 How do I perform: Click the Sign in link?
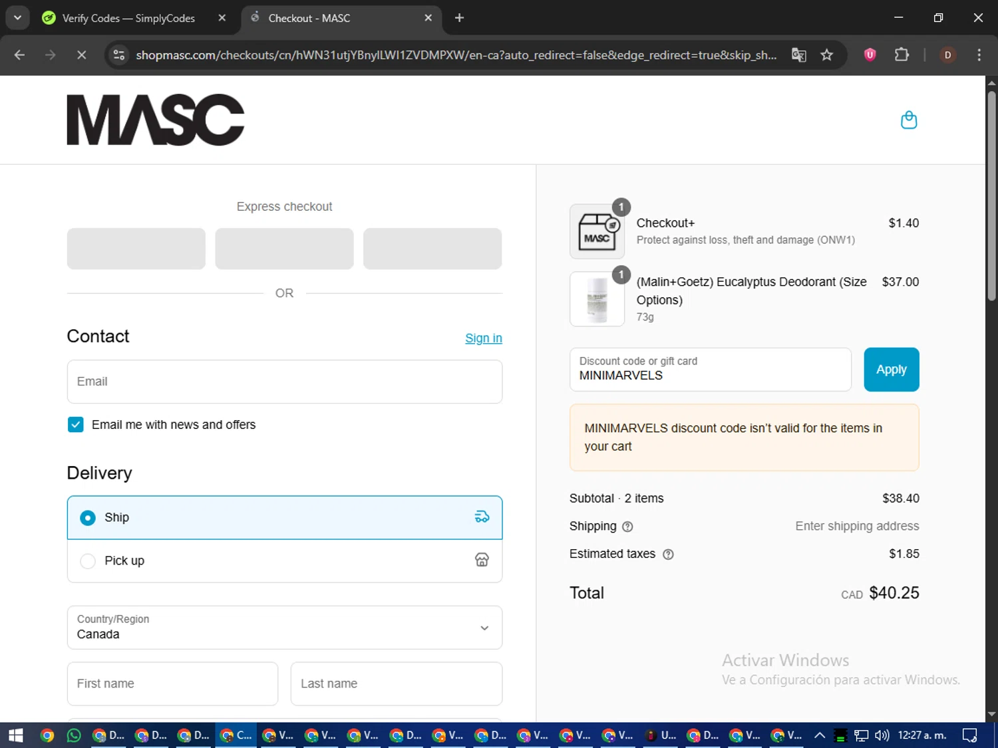point(484,338)
